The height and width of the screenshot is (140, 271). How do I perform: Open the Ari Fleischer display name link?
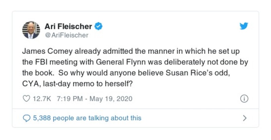click(68, 26)
